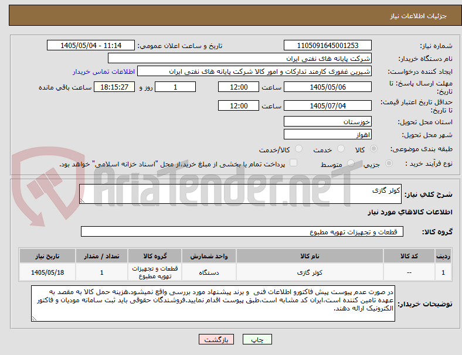Image resolution: width=462 pixels, height=355 pixels.
Task: Click the price validity date 1405/07/04
Action: click(x=328, y=105)
